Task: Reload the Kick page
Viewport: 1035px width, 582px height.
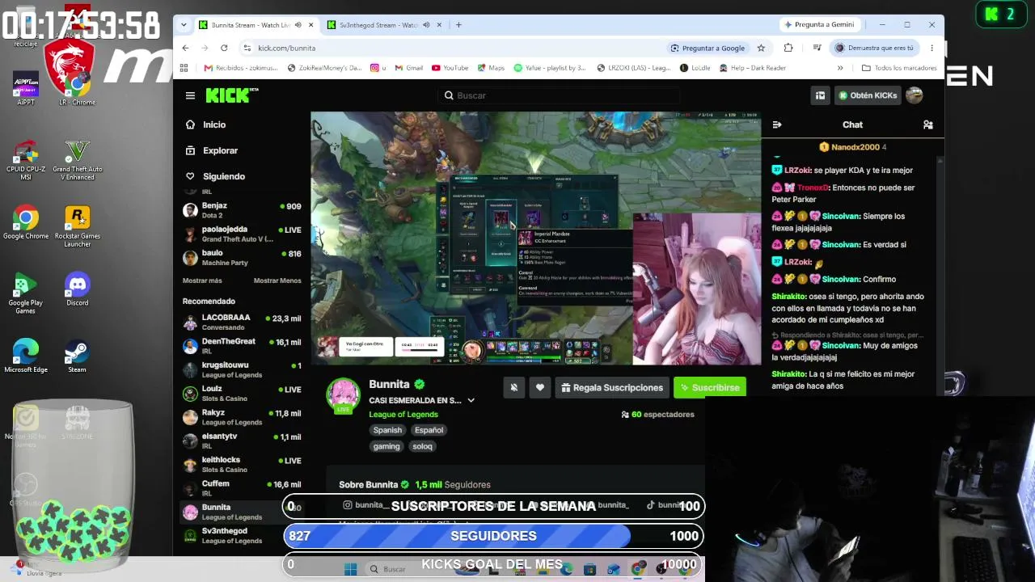Action: 224,48
